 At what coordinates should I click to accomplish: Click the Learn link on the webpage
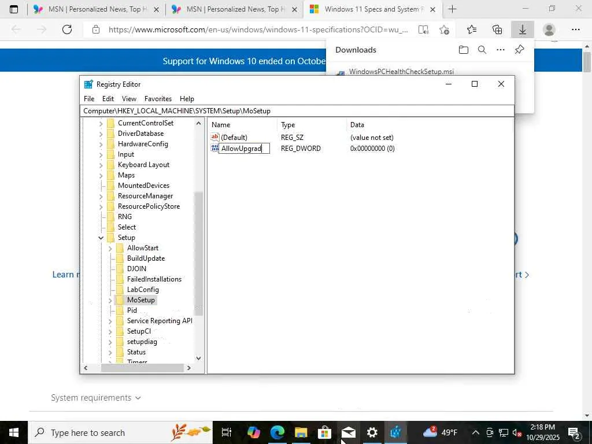click(x=66, y=275)
